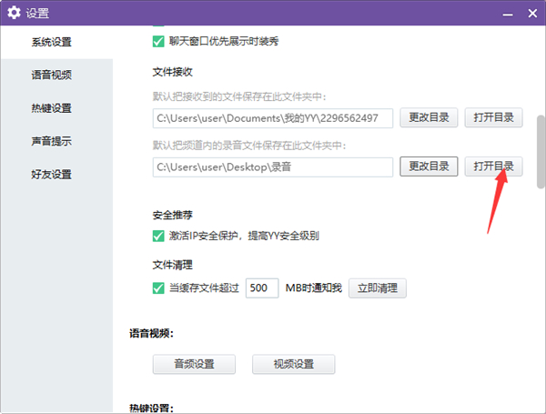The image size is (546, 414).
Task: Switch to the 语音视频 tab
Action: pyautogui.click(x=51, y=76)
